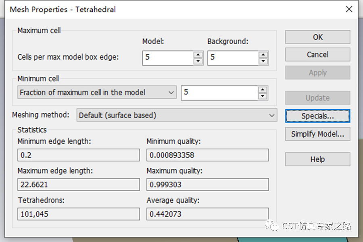Viewport: 363px width, 242px height.
Task: Focus the Background cells input field
Action: (233, 58)
